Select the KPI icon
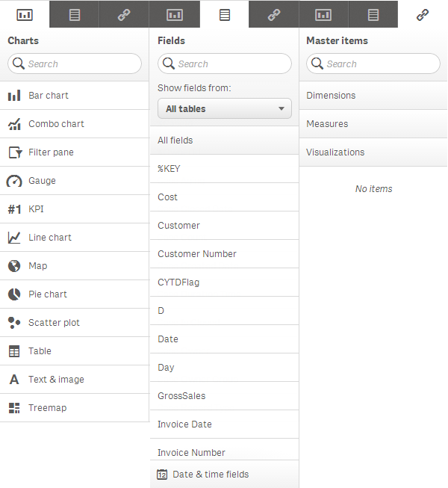This screenshot has width=448, height=488. click(x=14, y=209)
